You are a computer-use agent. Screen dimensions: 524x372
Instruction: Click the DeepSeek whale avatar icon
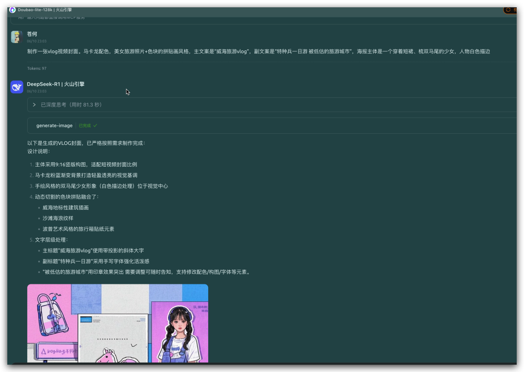point(16,87)
